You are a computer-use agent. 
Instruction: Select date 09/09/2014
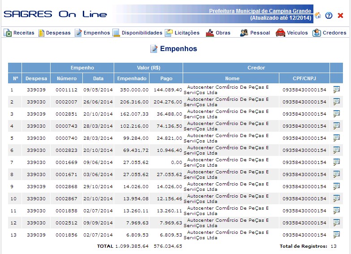pyautogui.click(x=98, y=223)
